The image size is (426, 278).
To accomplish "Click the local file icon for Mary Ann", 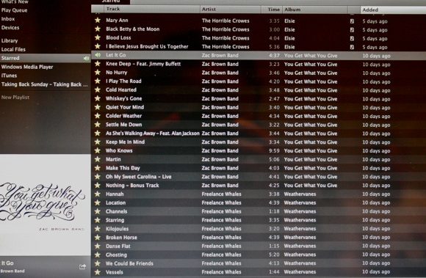I will tap(352, 21).
